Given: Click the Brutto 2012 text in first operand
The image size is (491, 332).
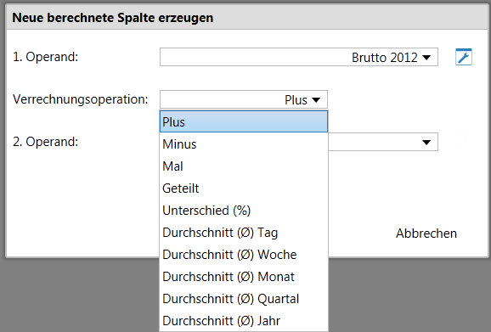Looking at the screenshot, I should coord(385,58).
